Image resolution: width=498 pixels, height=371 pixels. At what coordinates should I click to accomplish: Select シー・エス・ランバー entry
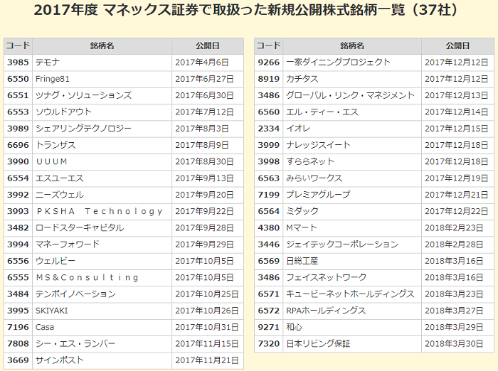(x=75, y=343)
